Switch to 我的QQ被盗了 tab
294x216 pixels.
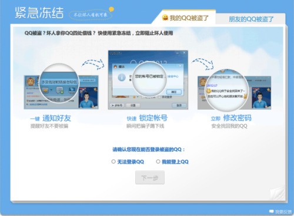coord(185,18)
